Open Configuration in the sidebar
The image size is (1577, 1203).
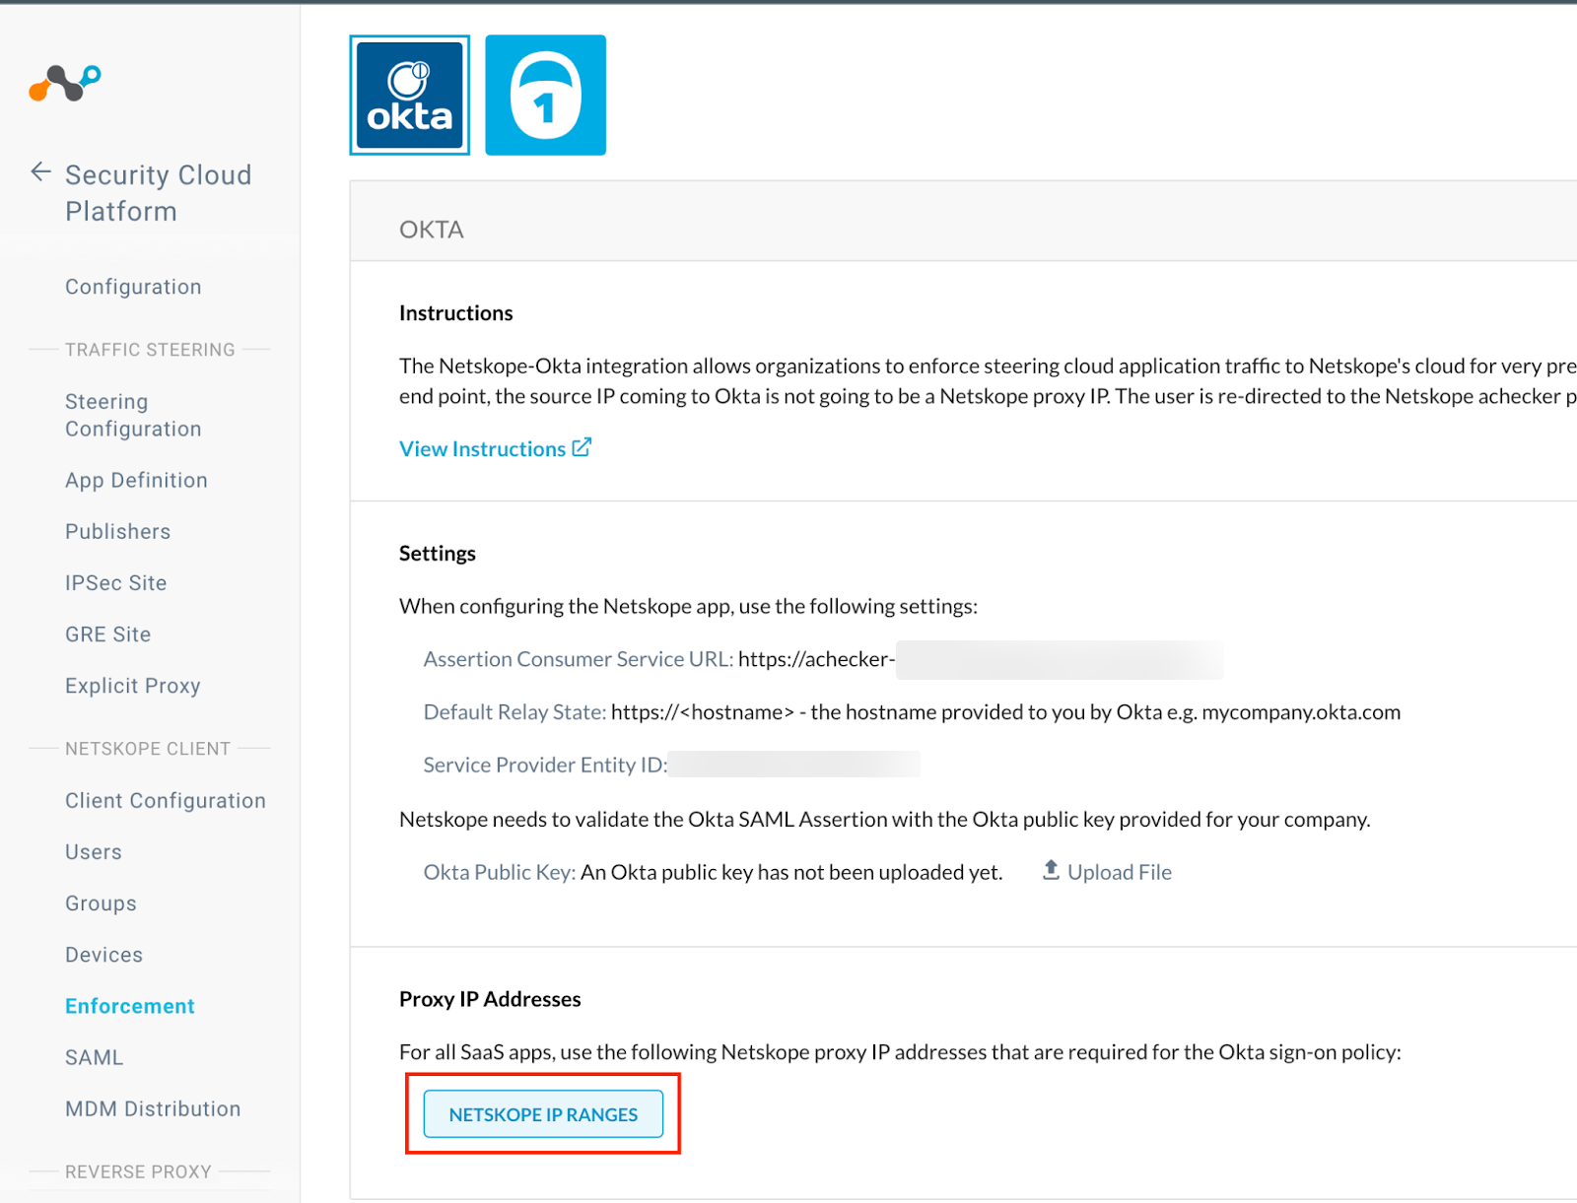point(133,287)
